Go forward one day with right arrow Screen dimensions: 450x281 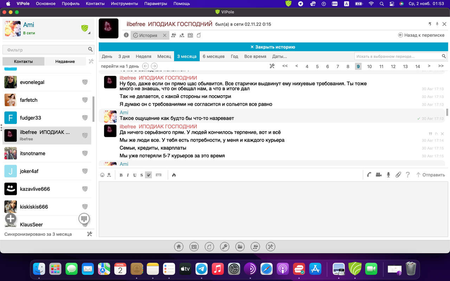click(x=154, y=66)
